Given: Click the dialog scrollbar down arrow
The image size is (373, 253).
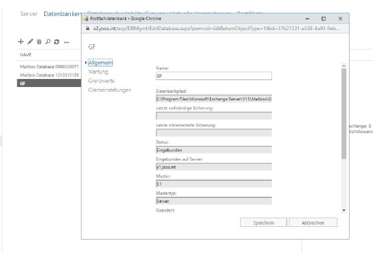Looking at the screenshot, I should [344, 210].
